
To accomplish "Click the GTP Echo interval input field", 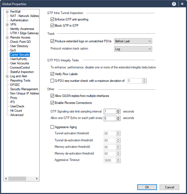I will pyautogui.click(x=110, y=118).
